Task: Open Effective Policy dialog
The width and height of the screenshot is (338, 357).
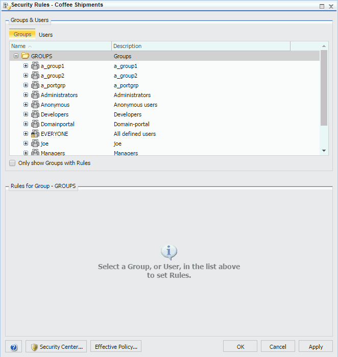Action: click(116, 346)
